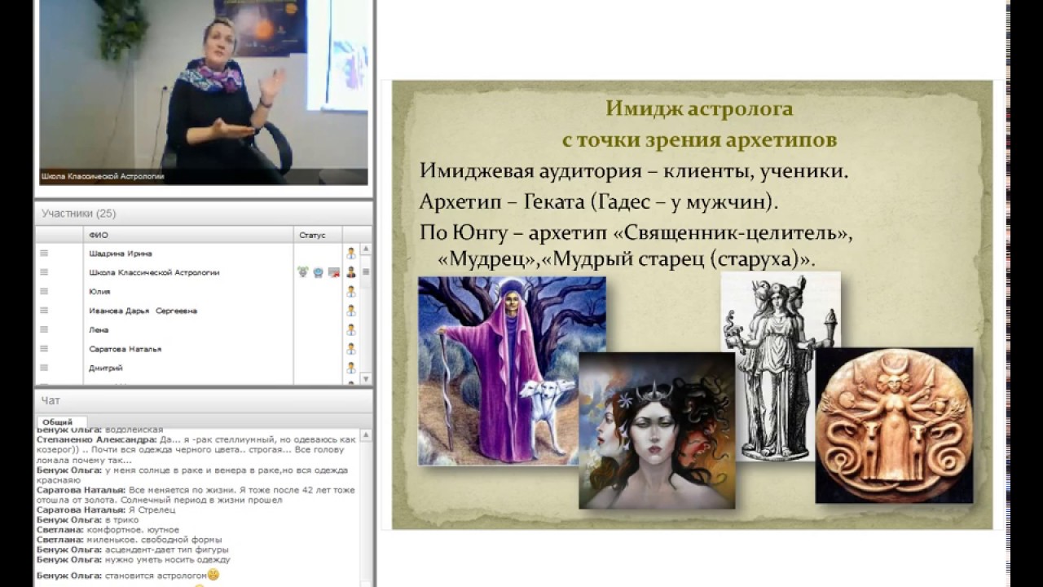
Task: Click the participant avatar icon for Лена
Action: (x=351, y=329)
